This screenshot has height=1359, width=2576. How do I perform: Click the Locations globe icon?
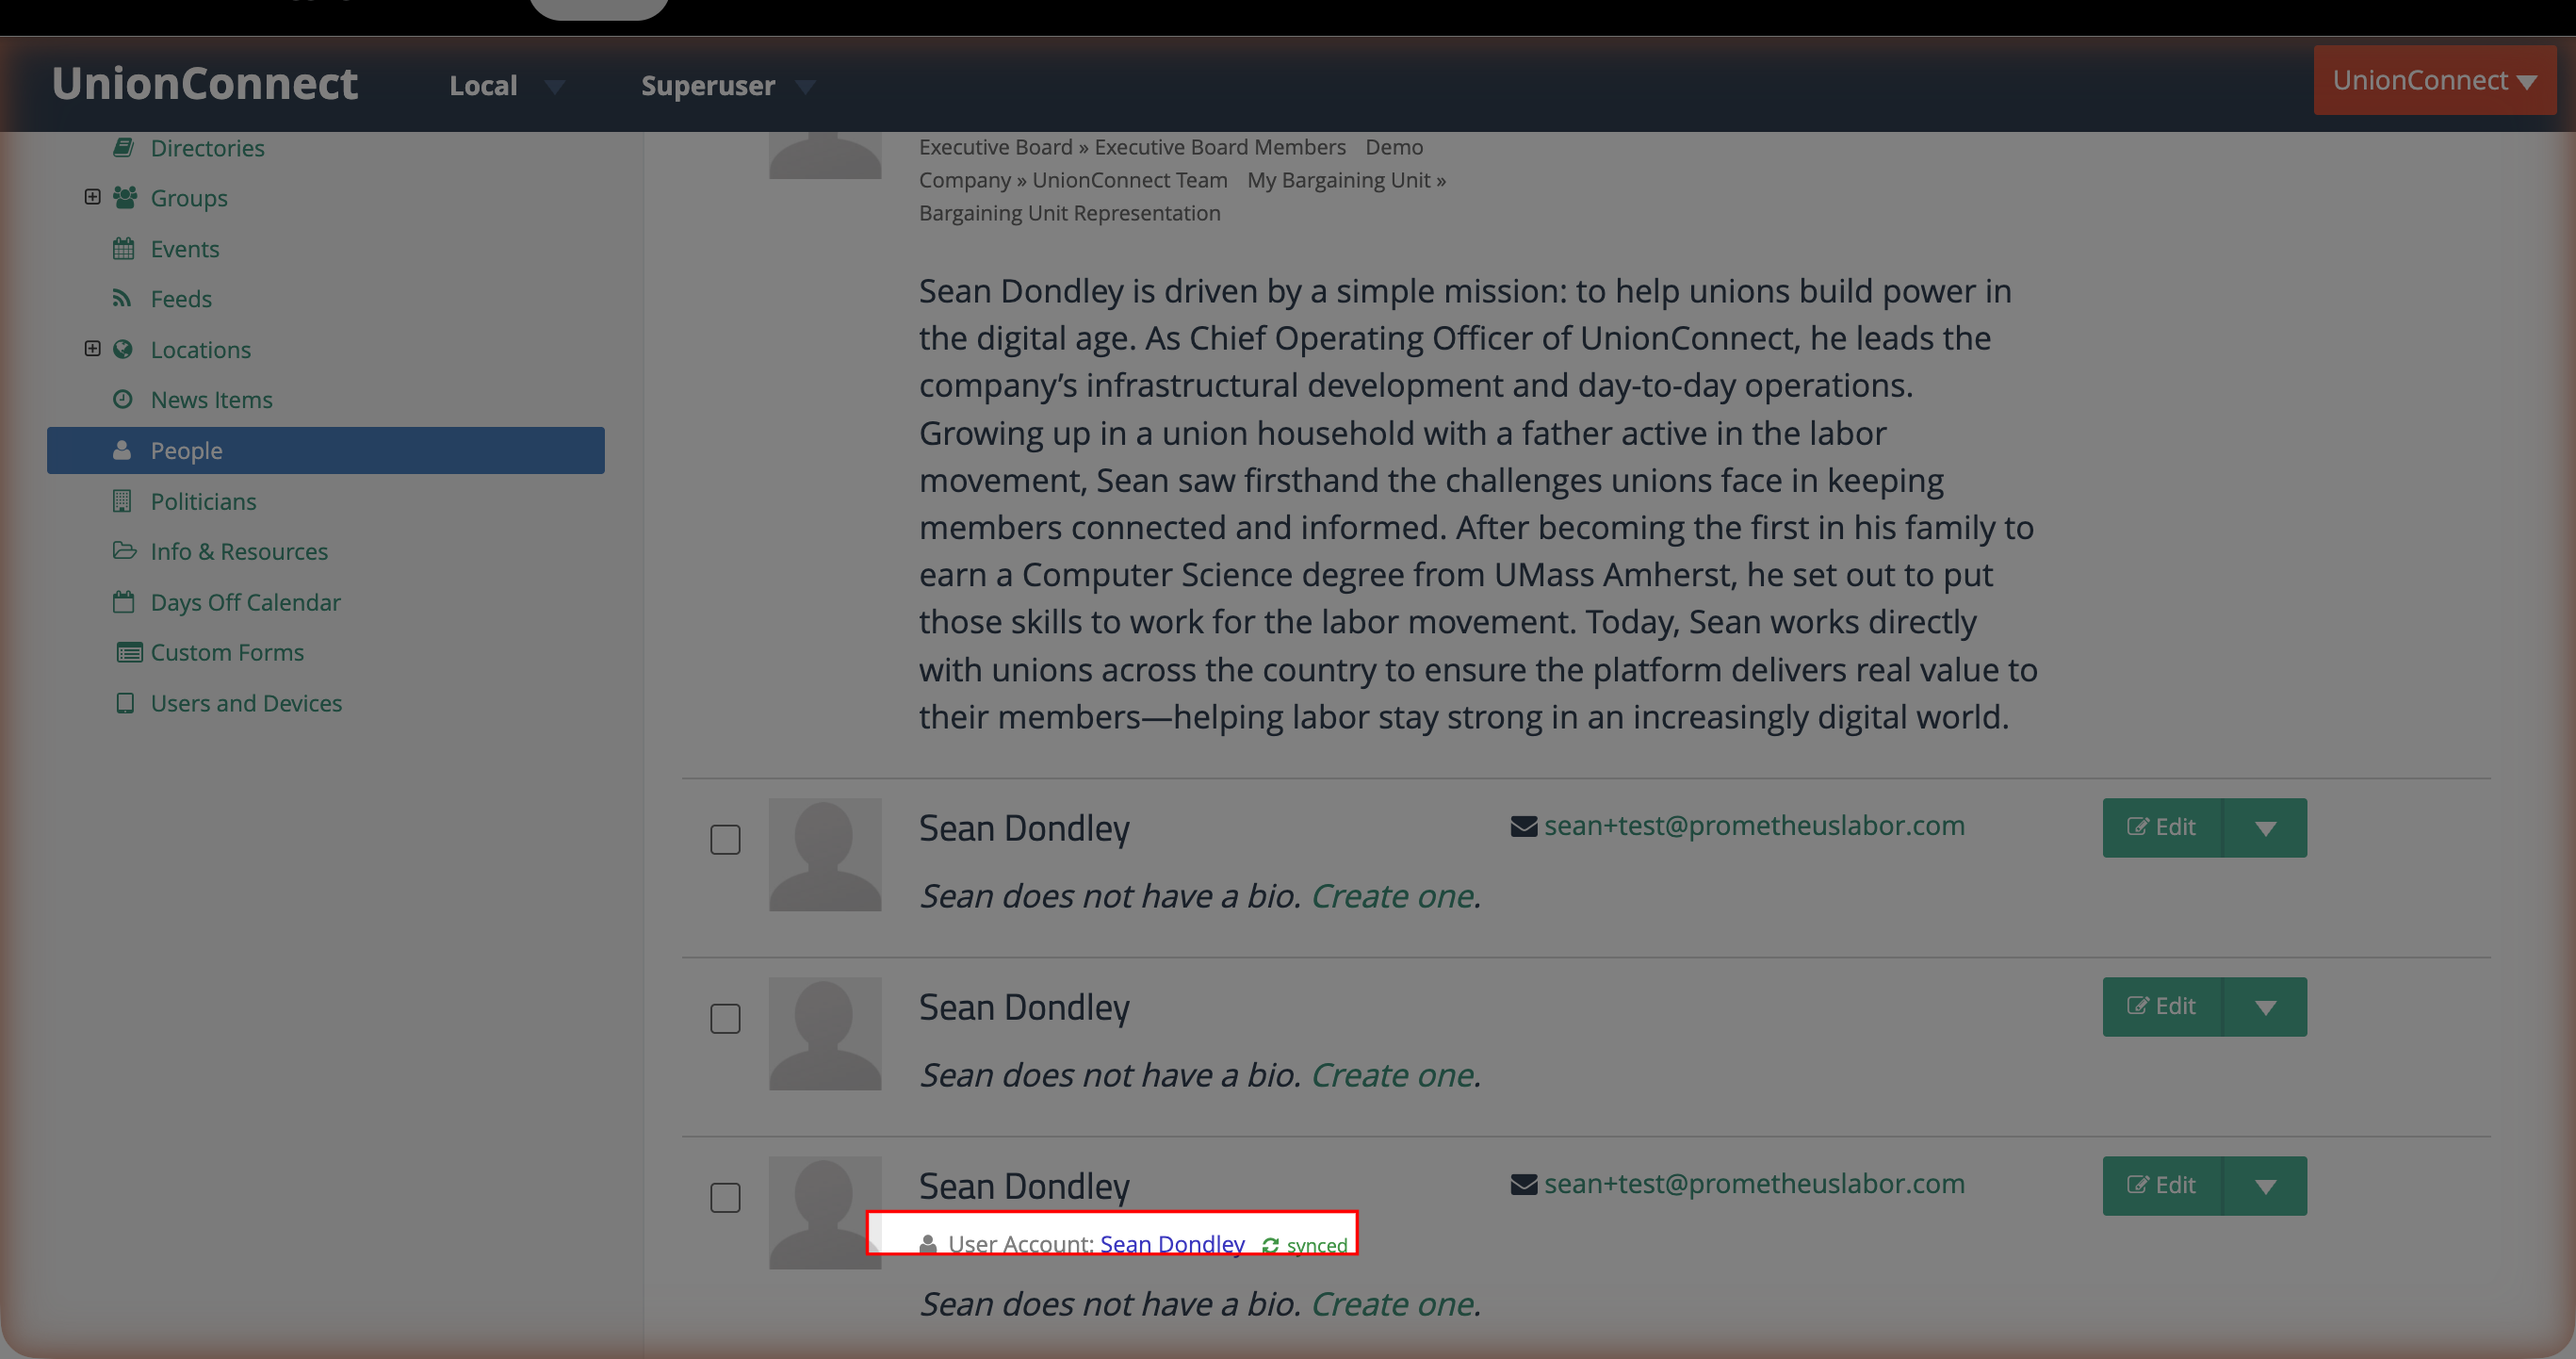[x=123, y=349]
